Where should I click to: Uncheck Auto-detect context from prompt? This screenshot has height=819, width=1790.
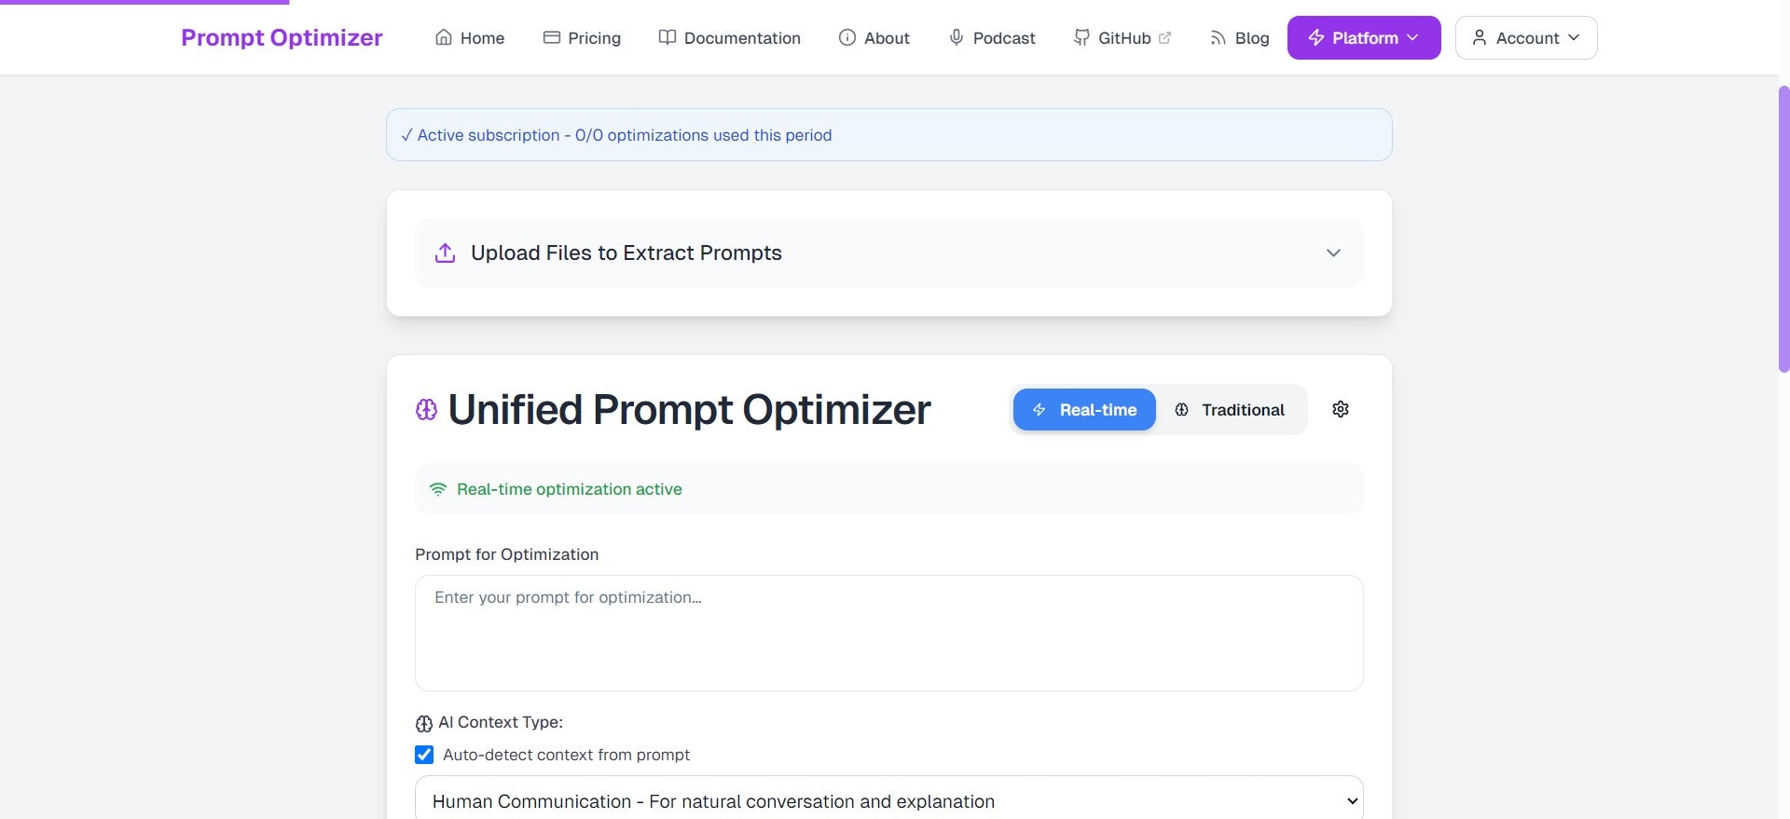coord(424,755)
